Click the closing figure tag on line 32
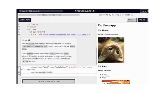The width and height of the screenshot is (165, 93). pyautogui.click(x=33, y=24)
